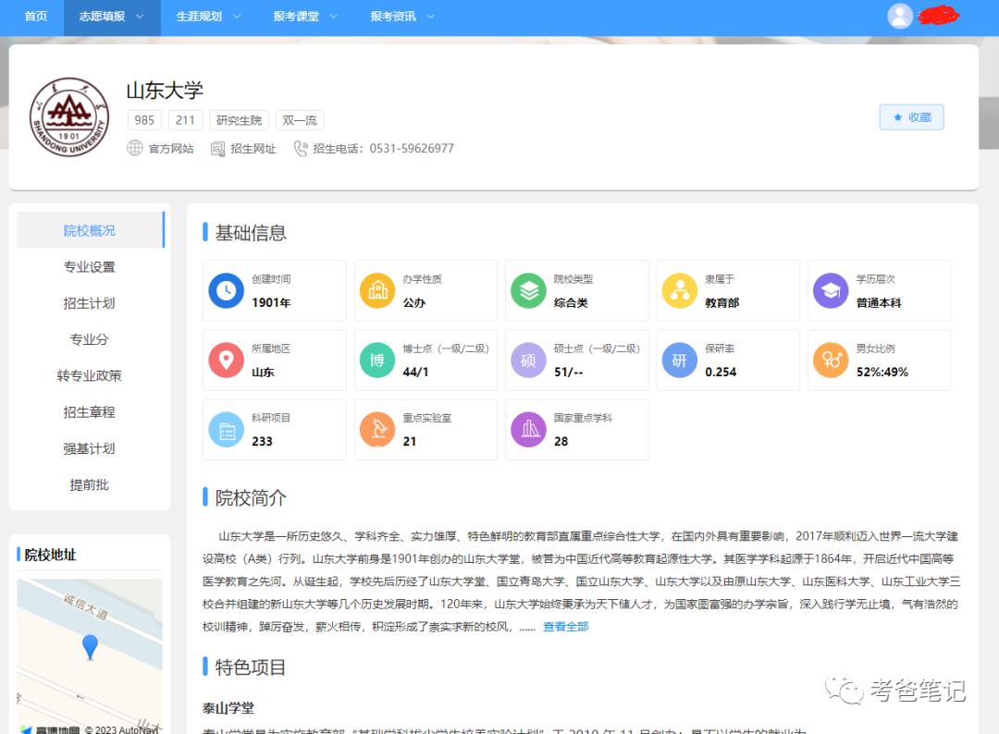Click 查看全部 to read full introduction

[566, 627]
